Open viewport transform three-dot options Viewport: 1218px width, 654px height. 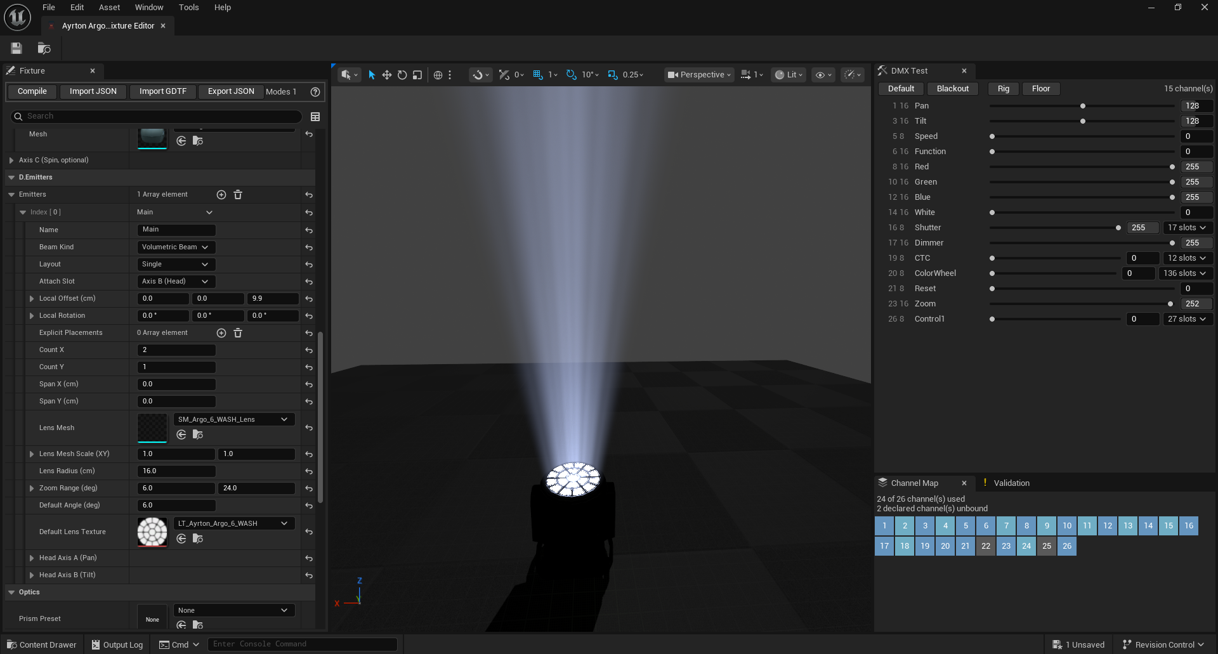[x=450, y=75]
